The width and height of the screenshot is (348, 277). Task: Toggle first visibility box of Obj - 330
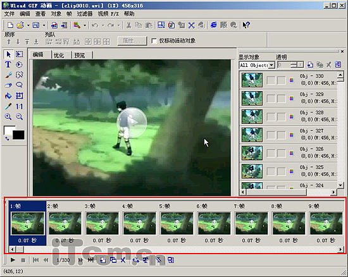(271, 80)
